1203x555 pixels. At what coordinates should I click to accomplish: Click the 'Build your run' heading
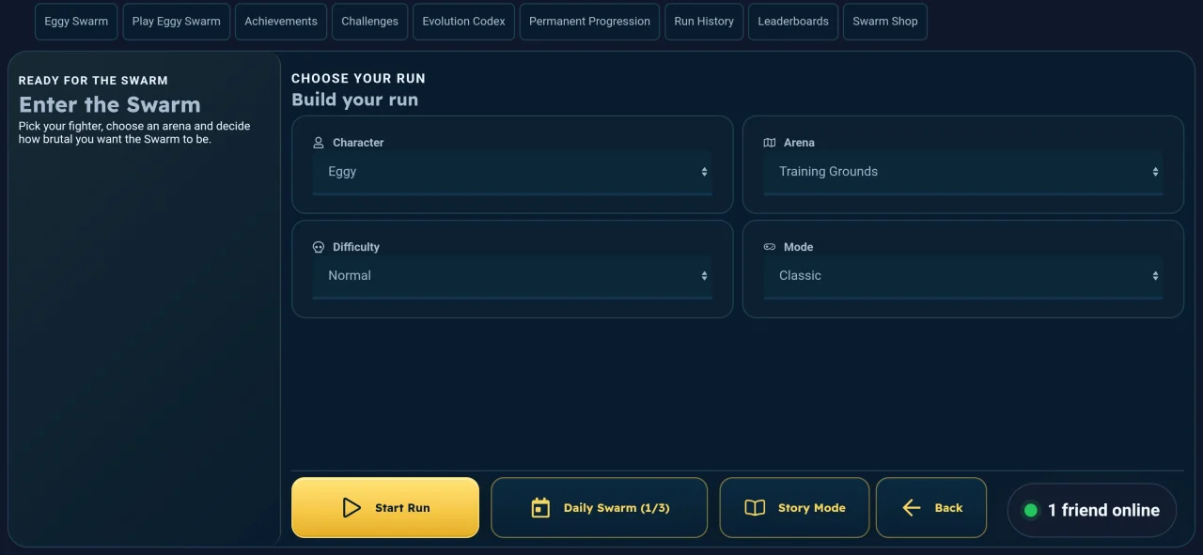coord(355,100)
